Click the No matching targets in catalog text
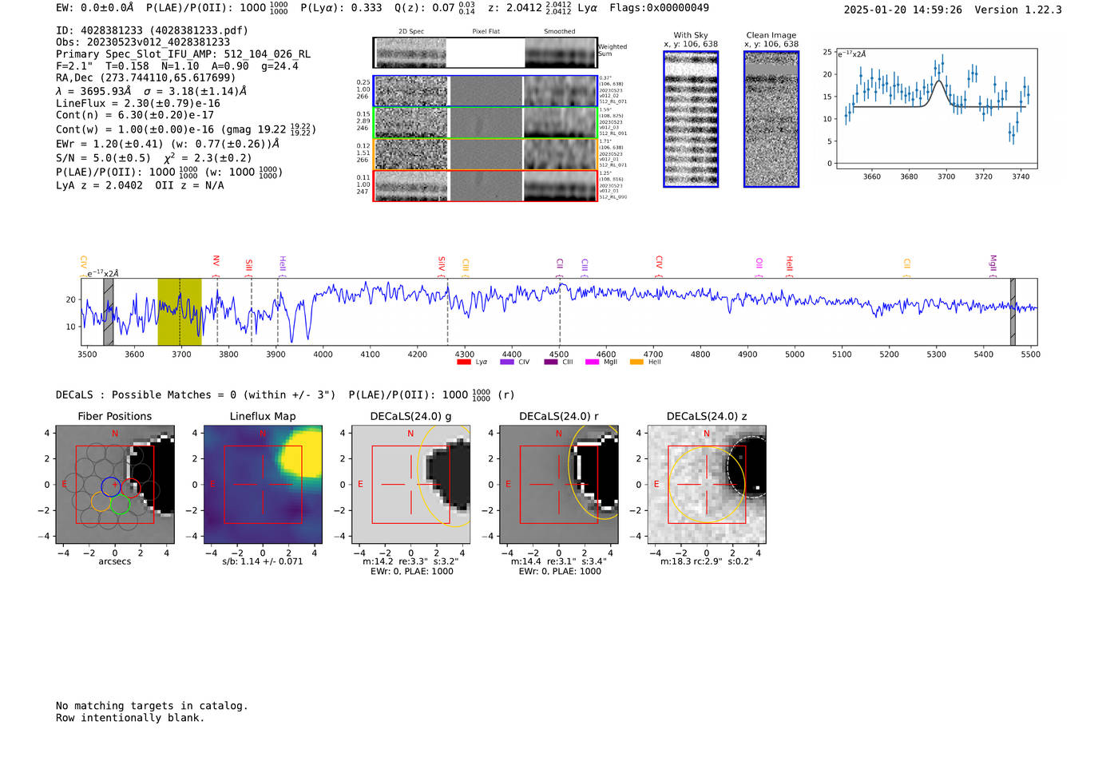1118x761 pixels. pos(152,706)
